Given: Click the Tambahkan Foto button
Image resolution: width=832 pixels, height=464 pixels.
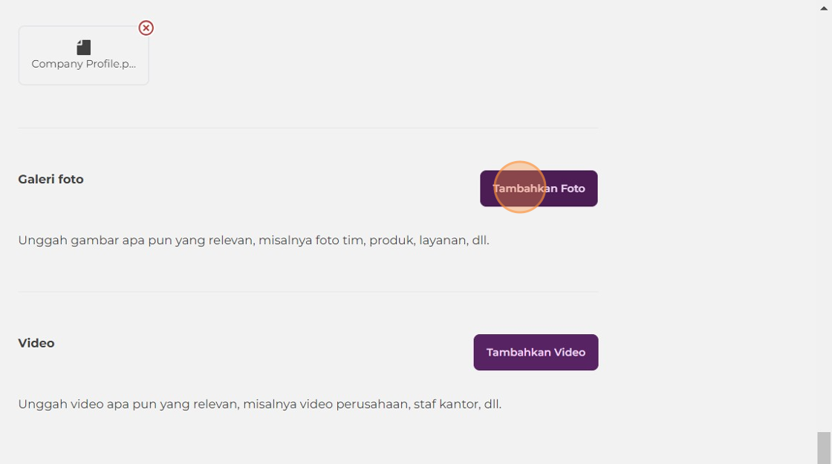Looking at the screenshot, I should click(539, 189).
